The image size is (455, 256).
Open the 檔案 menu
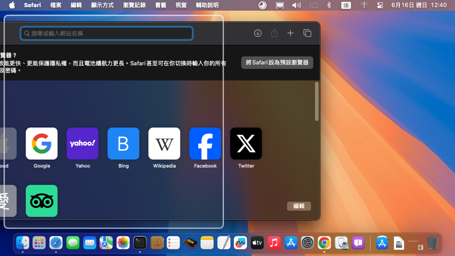tap(56, 5)
